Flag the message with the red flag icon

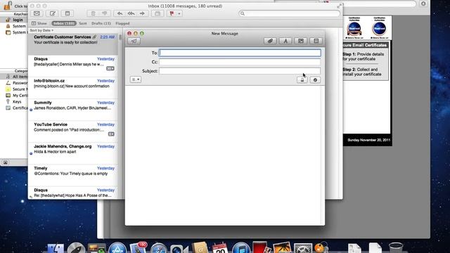tap(172, 13)
